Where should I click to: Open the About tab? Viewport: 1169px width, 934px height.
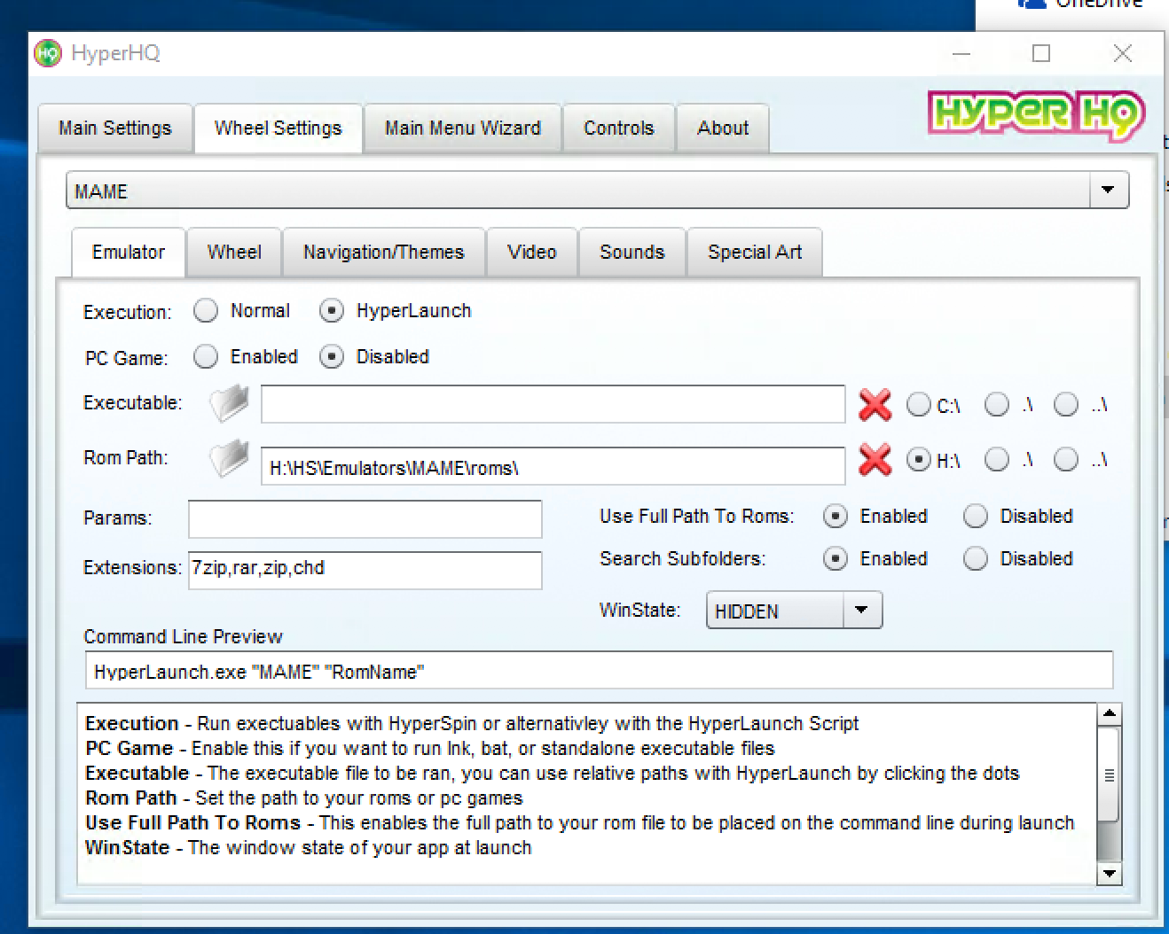pos(723,128)
